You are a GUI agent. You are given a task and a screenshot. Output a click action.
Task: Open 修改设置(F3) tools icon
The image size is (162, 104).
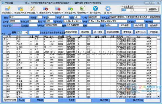point(33,9)
